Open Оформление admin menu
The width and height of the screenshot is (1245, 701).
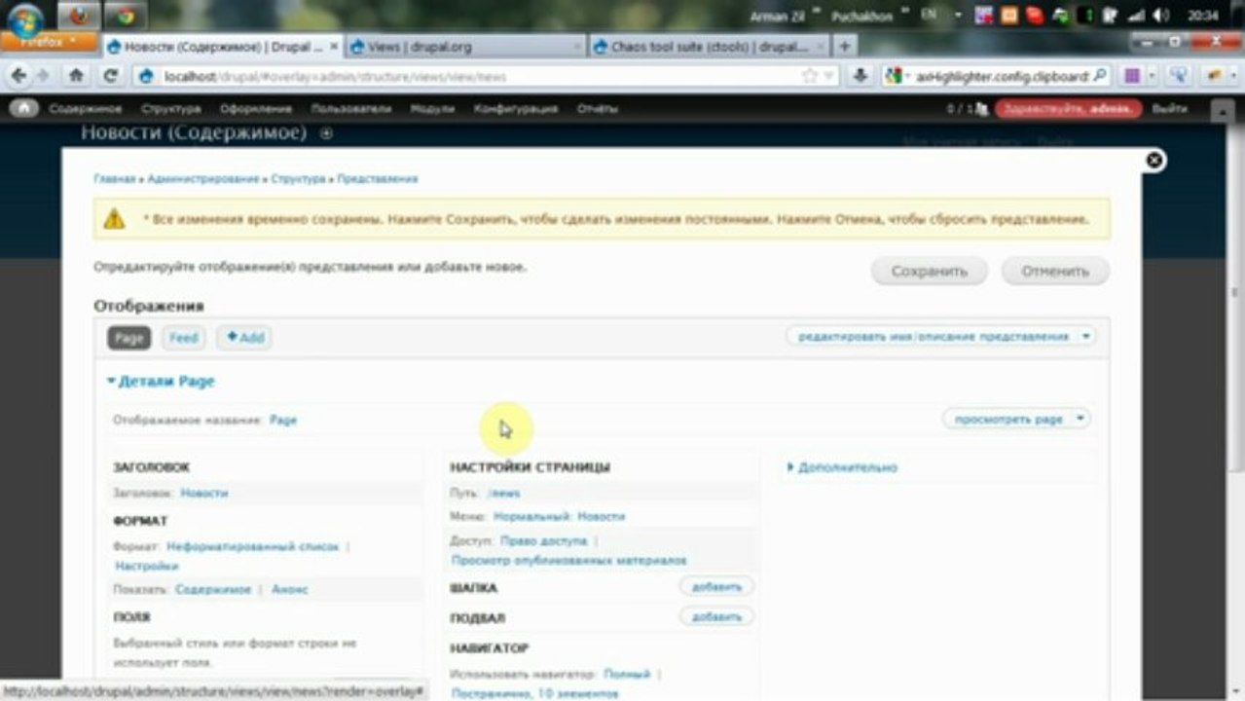pos(255,109)
